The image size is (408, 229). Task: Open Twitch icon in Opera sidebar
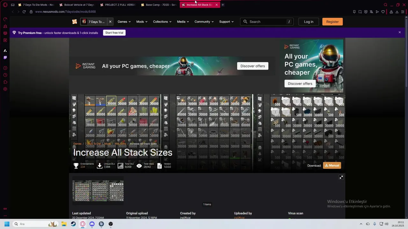tap(5, 58)
